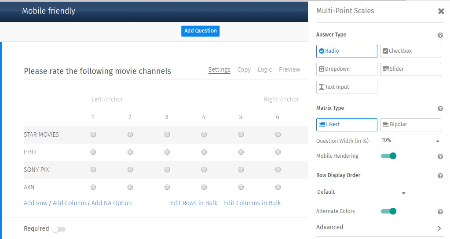Choose the Slider answer type
Viewport: 450px width, 239px height.
tap(410, 69)
